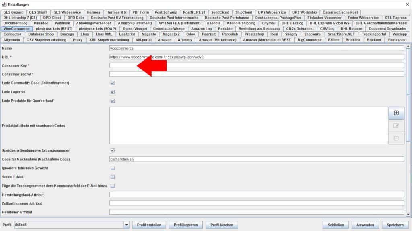The image size is (412, 231).
Task: Focus the Consumer Key input field
Action: (x=257, y=65)
